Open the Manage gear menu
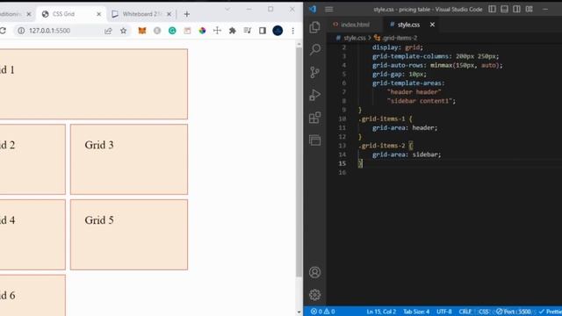The width and height of the screenshot is (562, 316). pos(314,295)
